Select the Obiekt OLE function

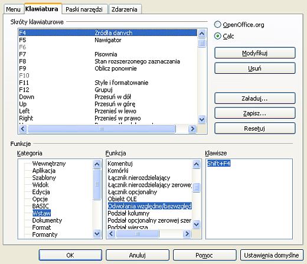click(x=122, y=199)
